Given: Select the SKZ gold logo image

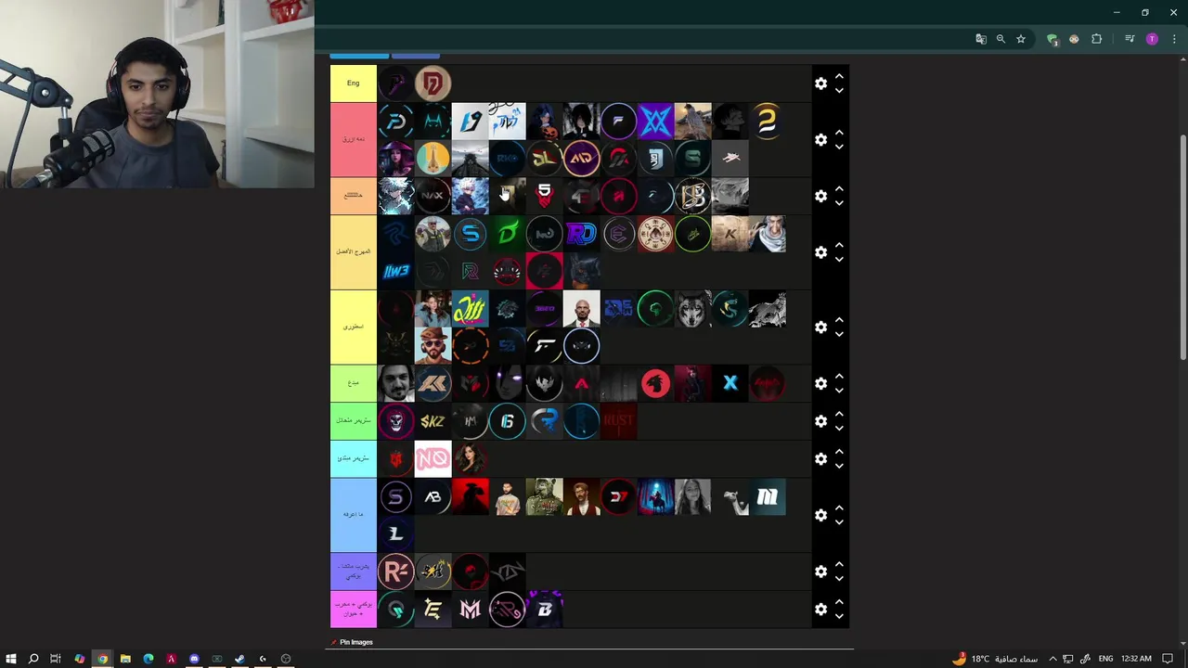Looking at the screenshot, I should [433, 421].
